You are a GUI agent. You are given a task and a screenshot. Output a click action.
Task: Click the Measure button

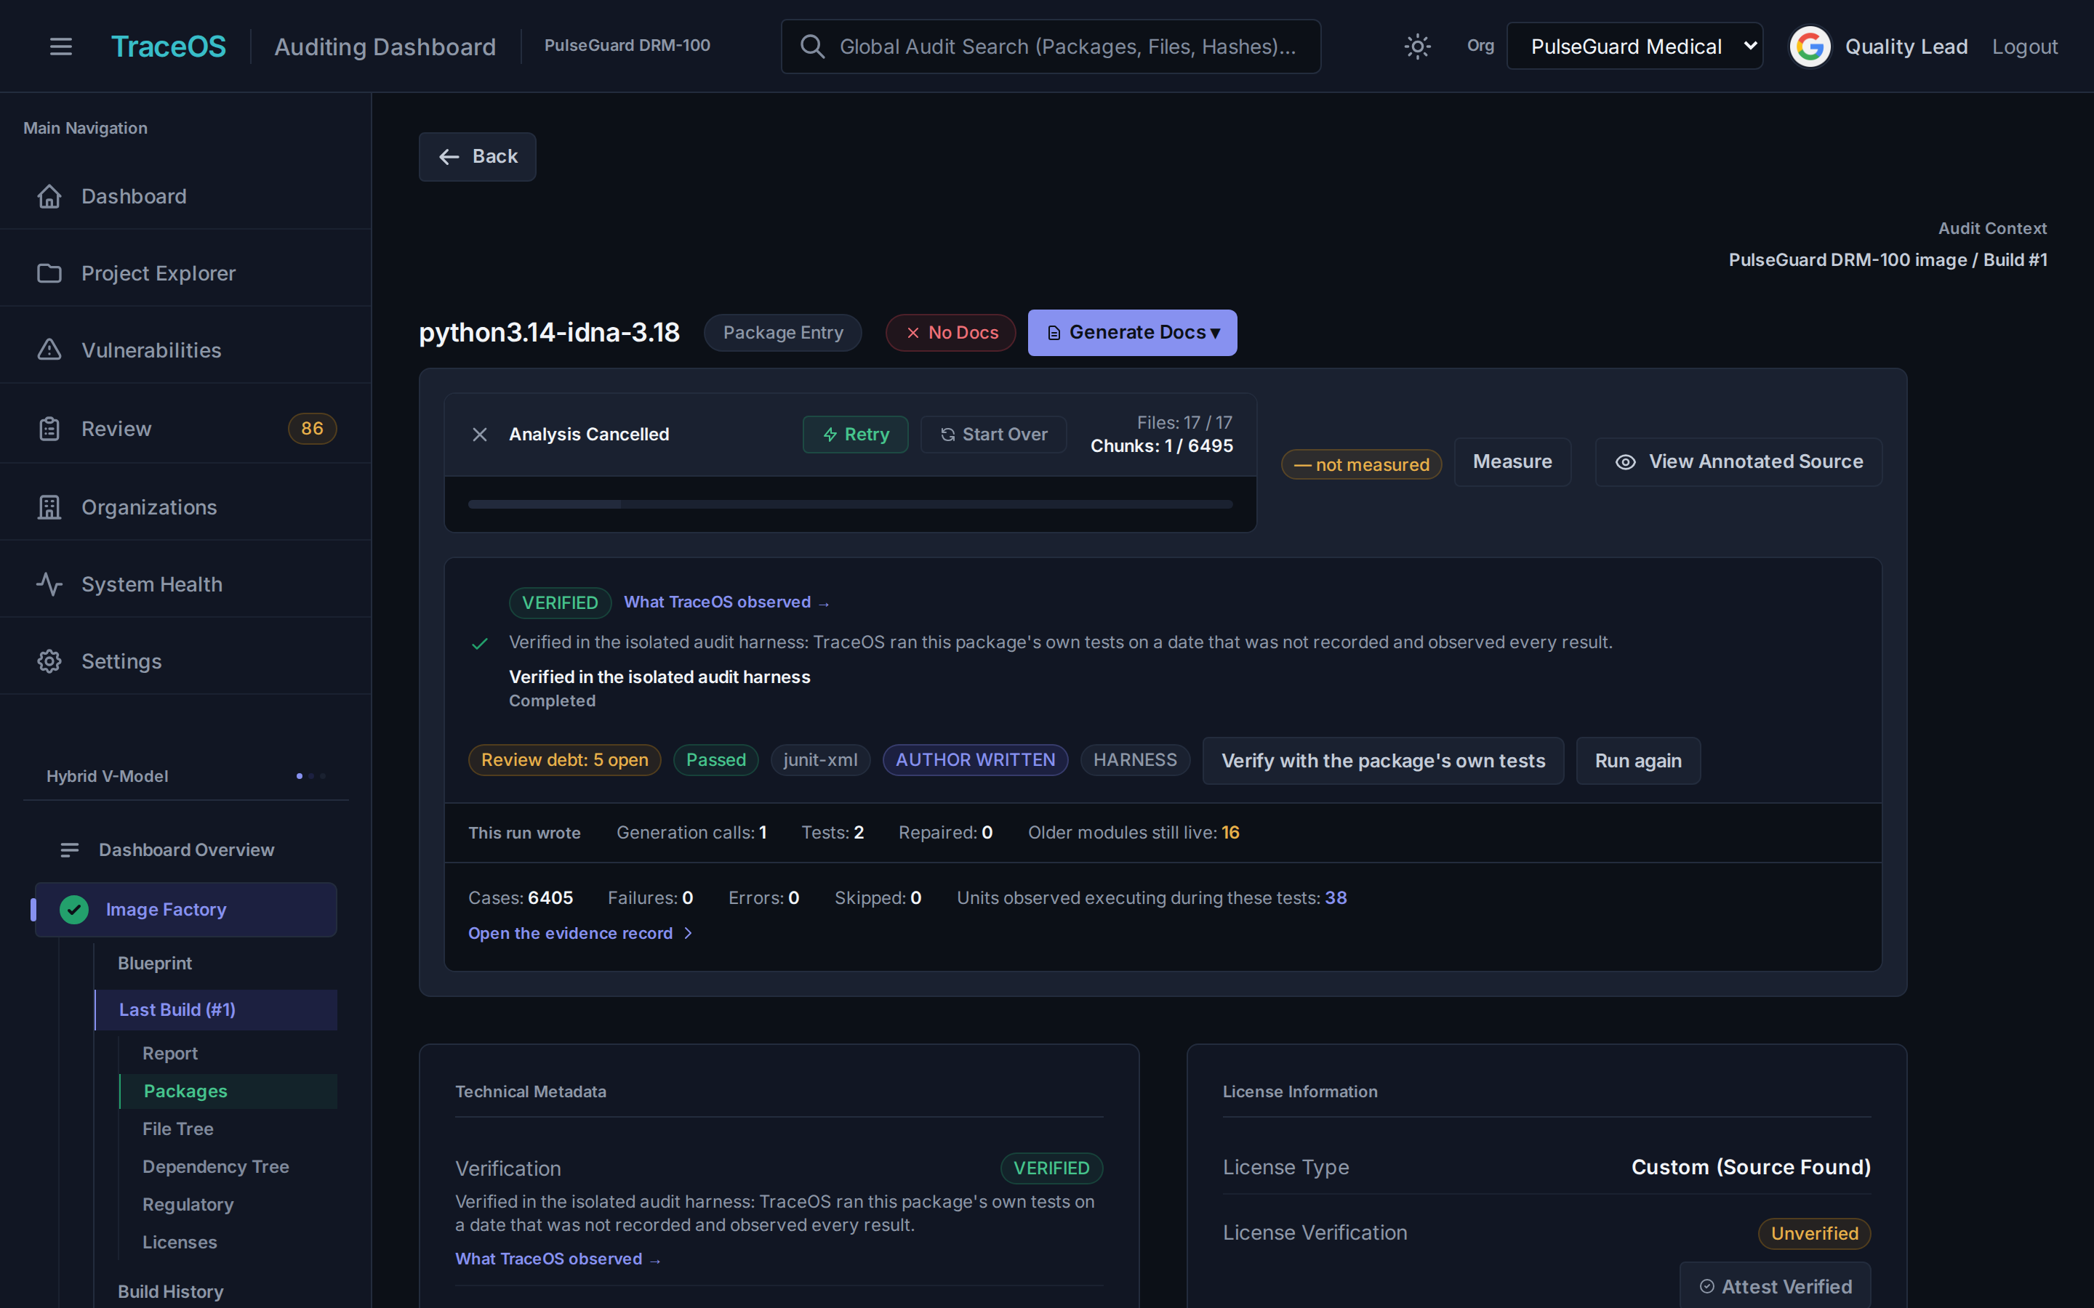point(1512,462)
